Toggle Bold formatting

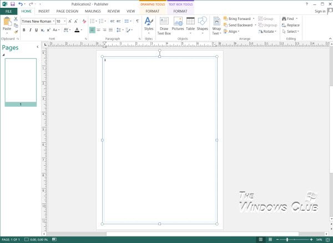[x=24, y=30]
